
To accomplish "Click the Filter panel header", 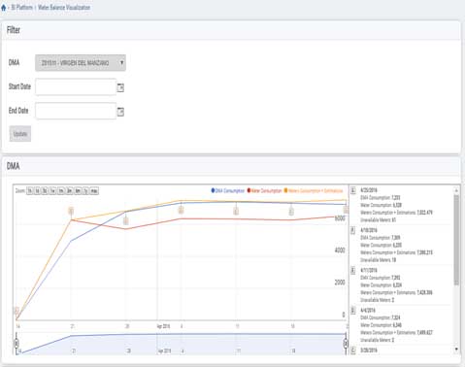I will [231, 30].
